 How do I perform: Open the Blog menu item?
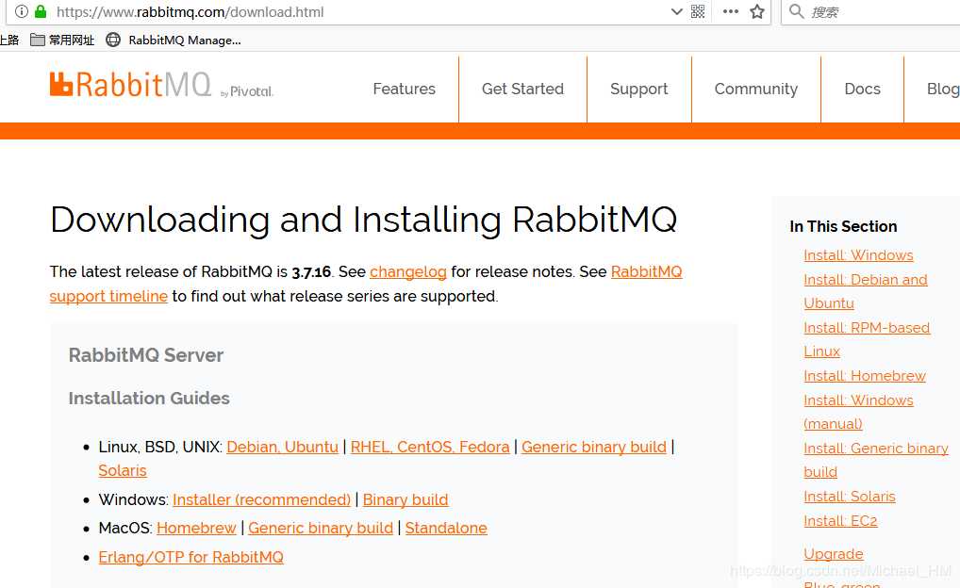(943, 90)
